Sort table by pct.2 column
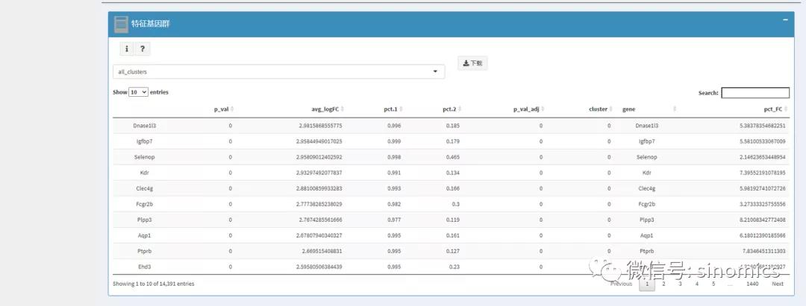 [451, 109]
